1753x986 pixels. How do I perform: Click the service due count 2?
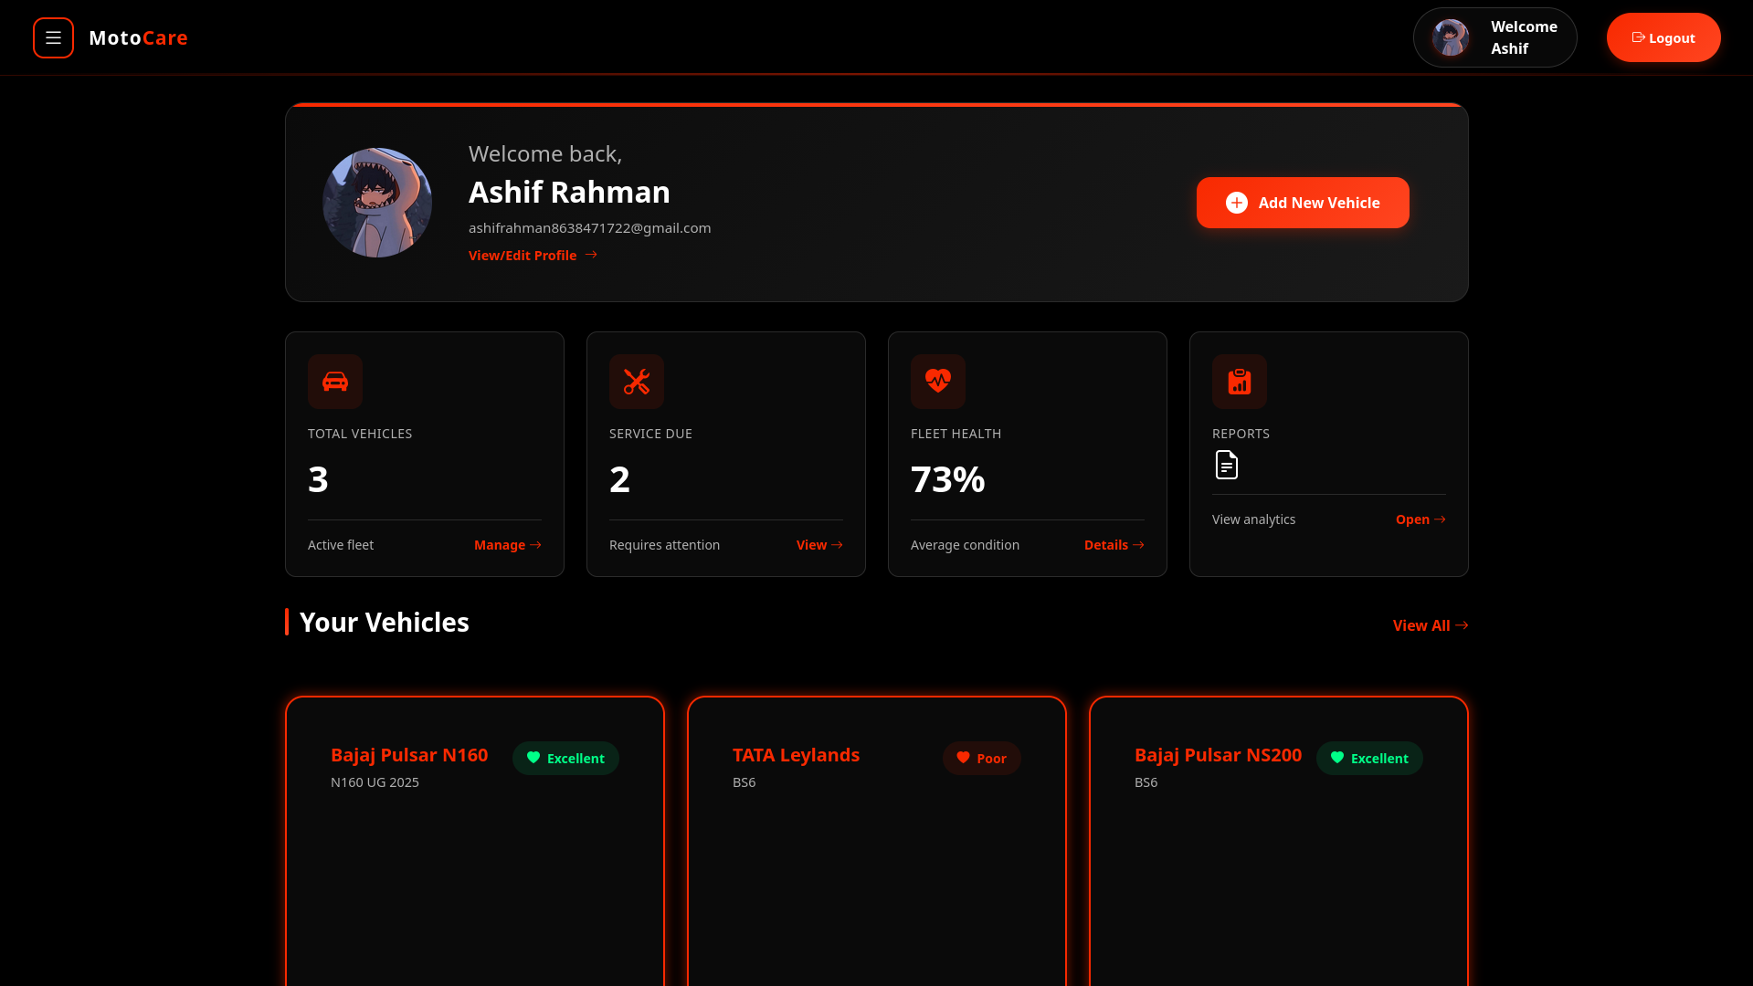tap(619, 479)
